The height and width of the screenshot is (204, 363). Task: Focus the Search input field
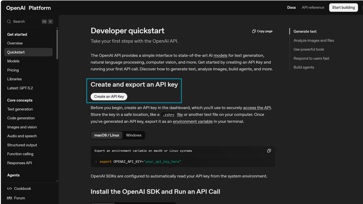click(29, 22)
